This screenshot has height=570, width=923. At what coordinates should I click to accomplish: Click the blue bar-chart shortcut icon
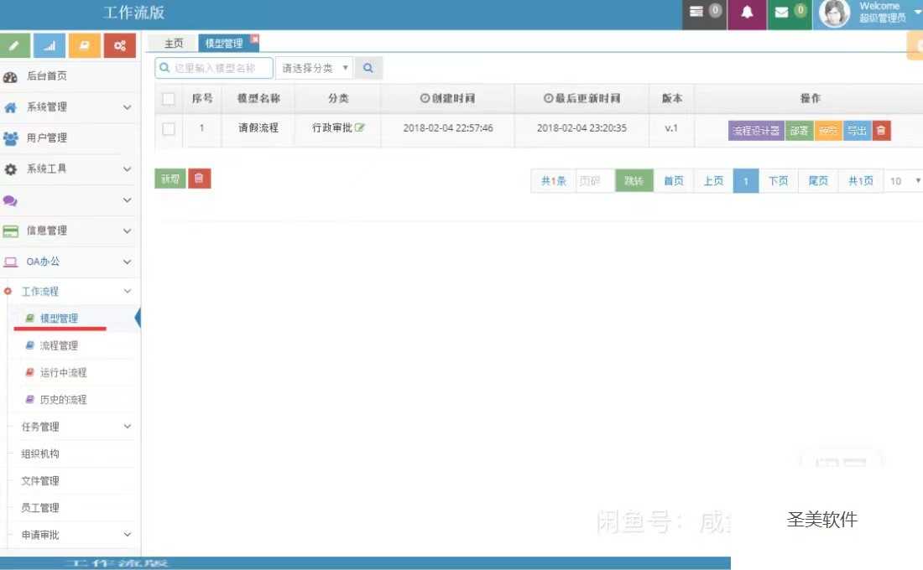tap(50, 46)
